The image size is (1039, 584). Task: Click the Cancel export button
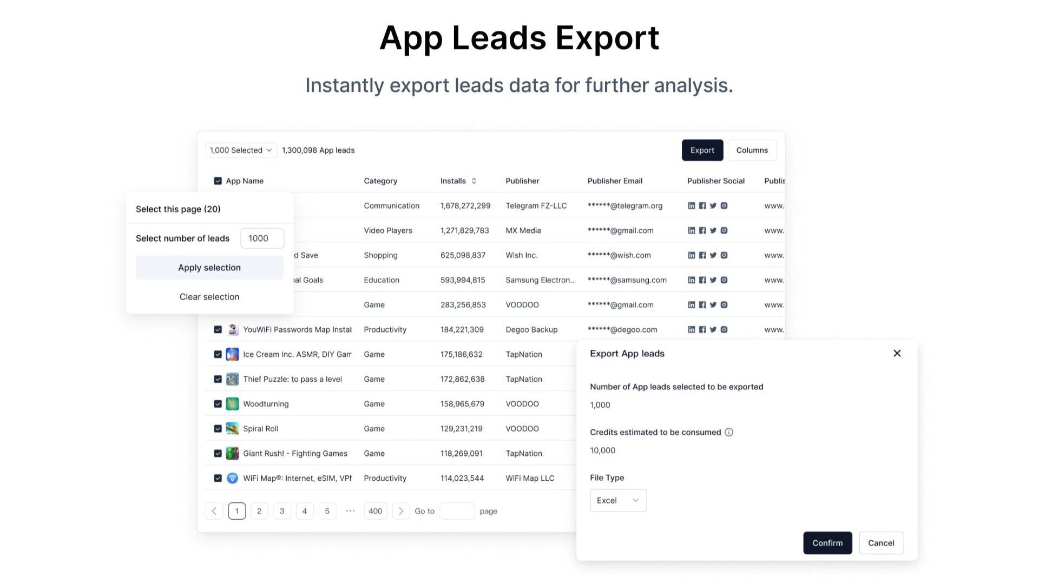(x=880, y=543)
